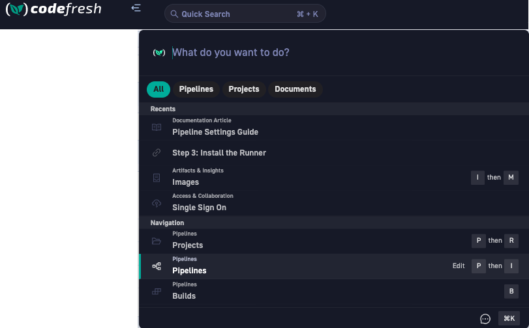The width and height of the screenshot is (529, 328).
Task: Click the Quick Search box
Action: click(x=245, y=14)
